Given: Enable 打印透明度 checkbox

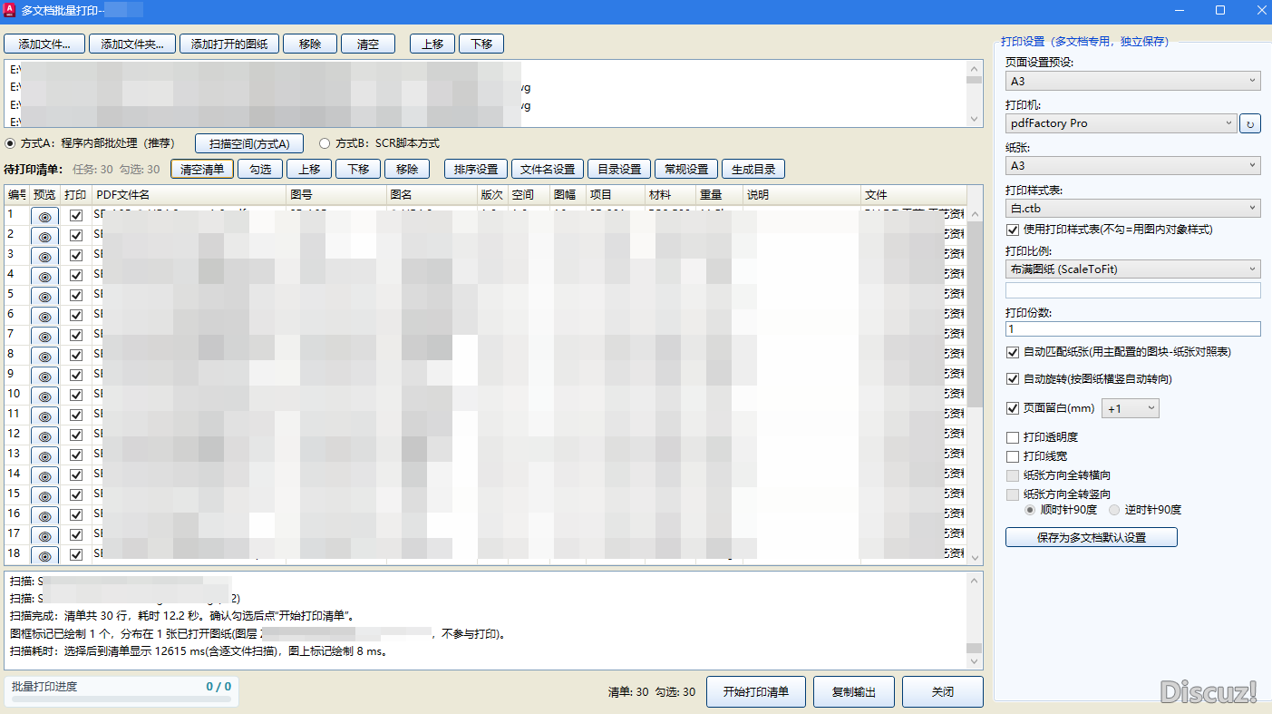Looking at the screenshot, I should click(1013, 437).
